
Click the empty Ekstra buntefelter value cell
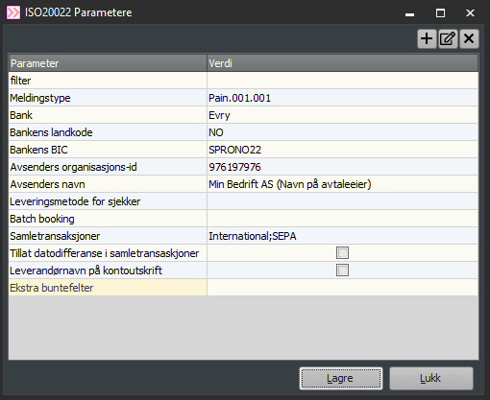(x=342, y=288)
